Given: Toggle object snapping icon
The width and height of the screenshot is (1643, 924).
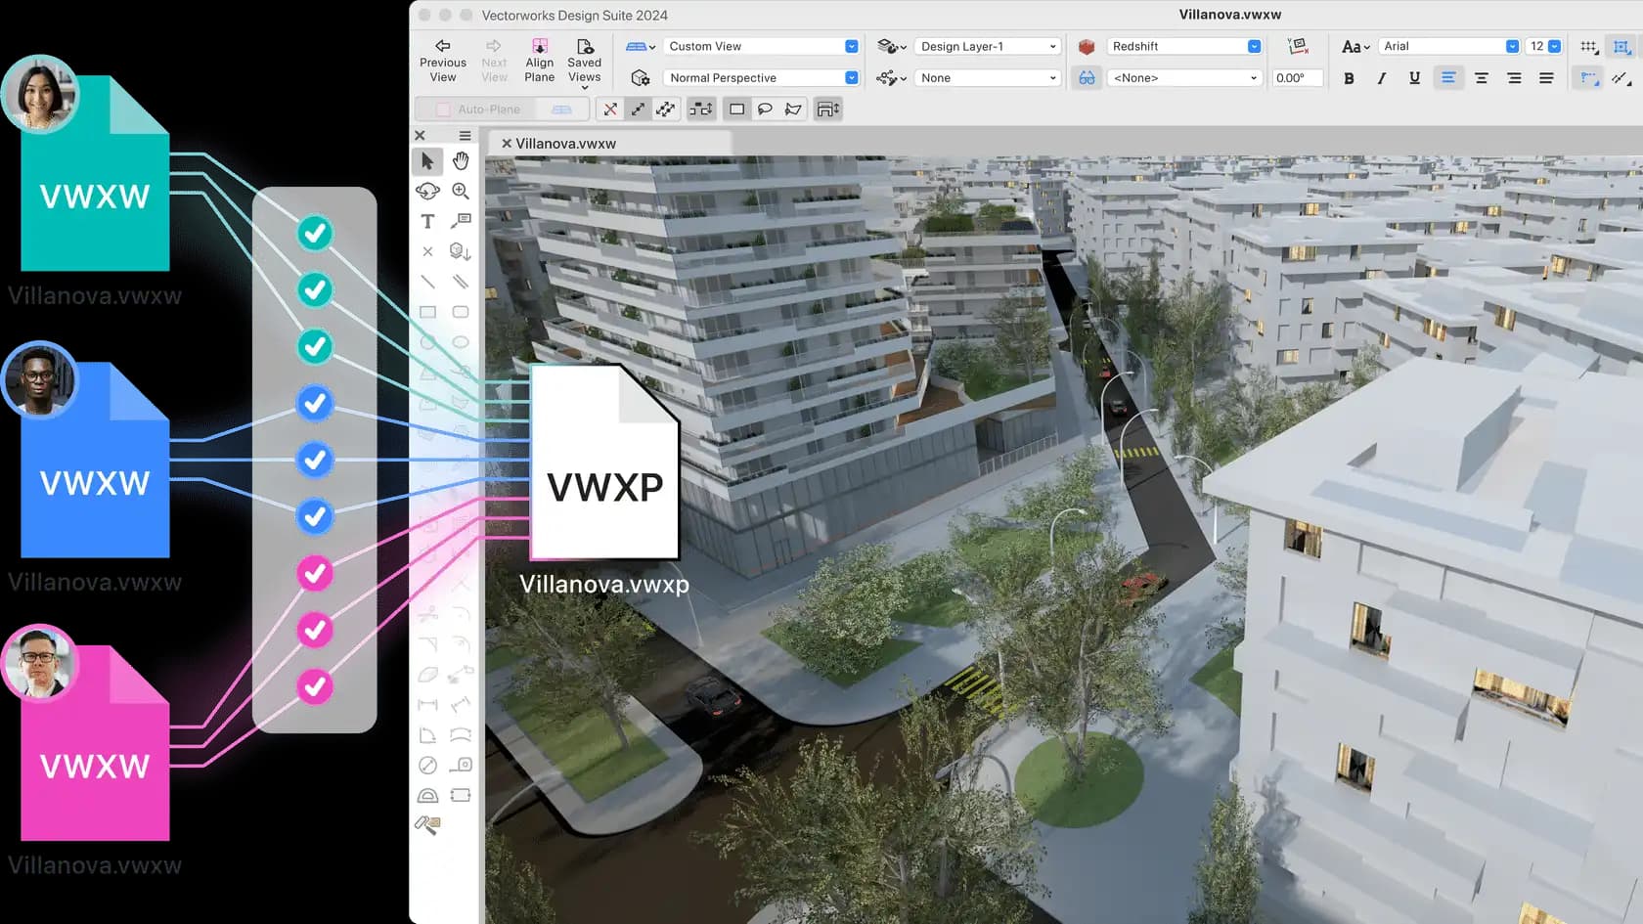Looking at the screenshot, I should click(1622, 47).
